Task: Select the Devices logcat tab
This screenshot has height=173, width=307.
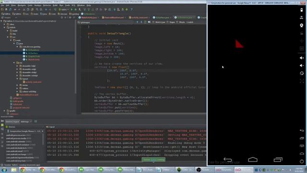Action: coord(12,122)
